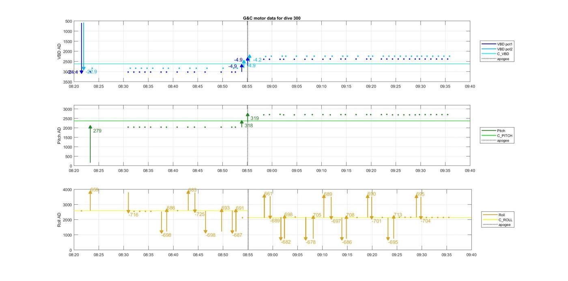Click the 'Pitch AD' y-axis label
The image size is (568, 281).
tap(59, 135)
